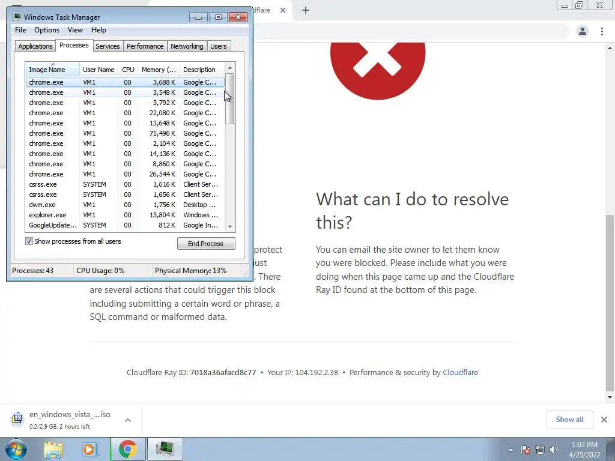Open a new Chrome tab
The height and width of the screenshot is (461, 615).
(x=306, y=10)
